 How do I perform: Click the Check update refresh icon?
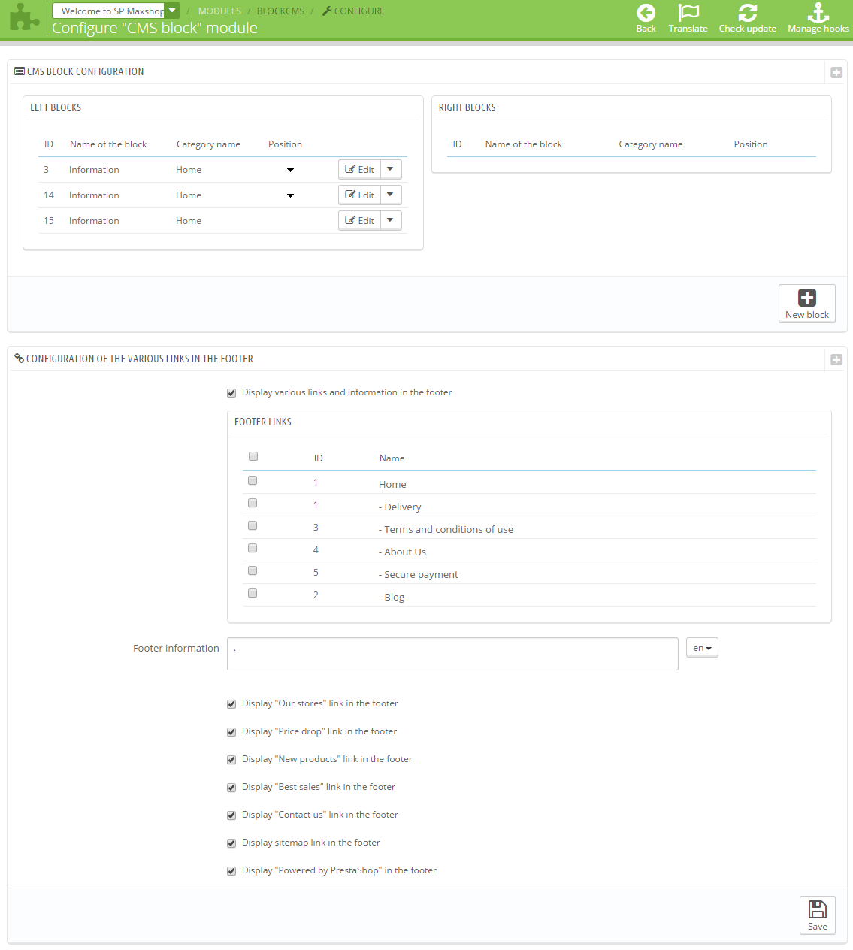coord(748,13)
